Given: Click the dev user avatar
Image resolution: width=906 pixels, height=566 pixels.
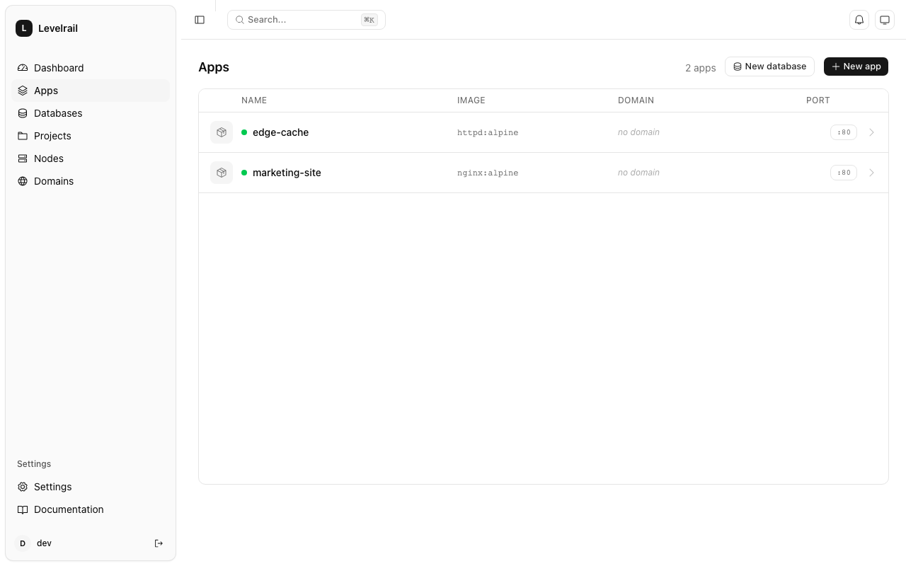Looking at the screenshot, I should 23,543.
